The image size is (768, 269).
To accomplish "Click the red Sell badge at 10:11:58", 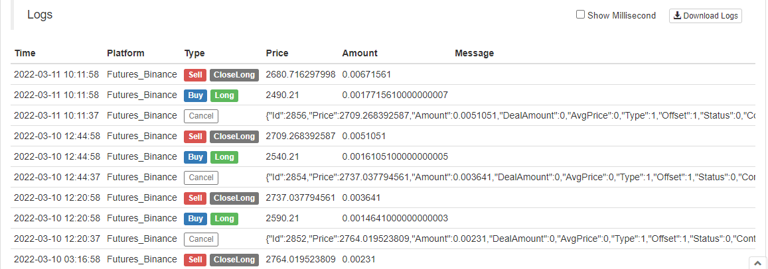I will [x=195, y=75].
